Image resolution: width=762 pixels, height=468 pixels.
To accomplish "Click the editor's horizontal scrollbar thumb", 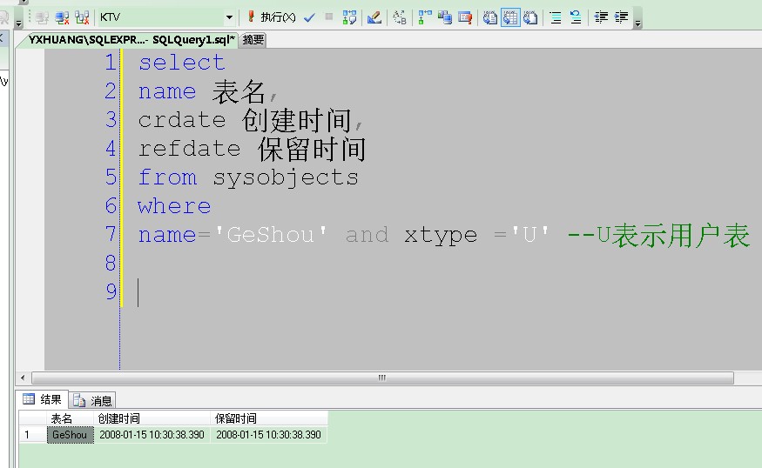I will point(382,378).
